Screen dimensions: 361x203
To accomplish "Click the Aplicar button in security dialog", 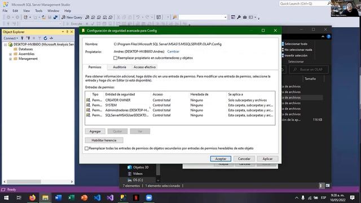I will click(x=267, y=159).
